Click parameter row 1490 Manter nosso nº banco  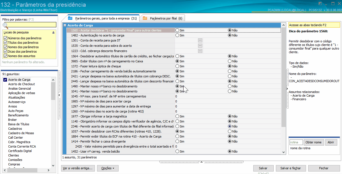174,86
